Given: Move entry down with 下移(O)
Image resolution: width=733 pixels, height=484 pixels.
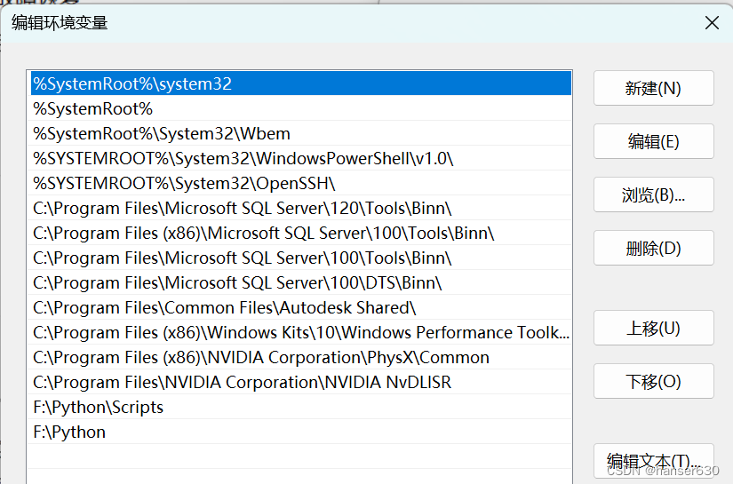Looking at the screenshot, I should click(x=654, y=381).
